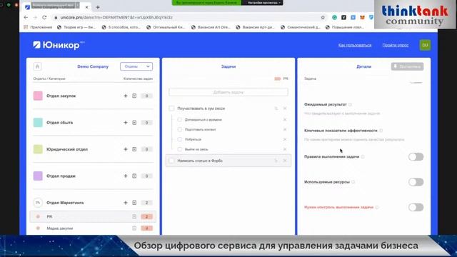Click the Добавить задачу input field
Image resolution: width=457 pixels, height=257 pixels.
pyautogui.click(x=228, y=92)
